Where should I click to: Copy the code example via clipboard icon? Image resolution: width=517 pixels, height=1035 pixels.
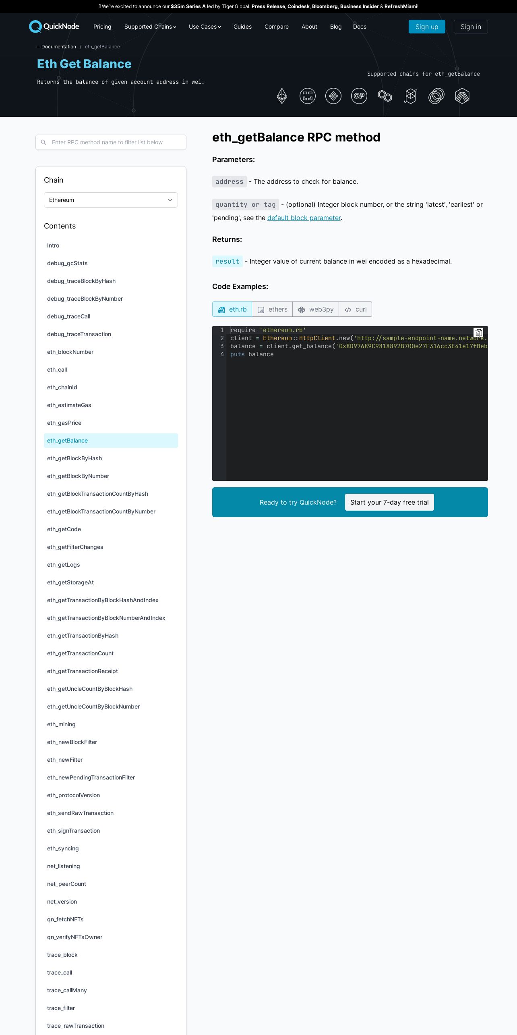[478, 333]
